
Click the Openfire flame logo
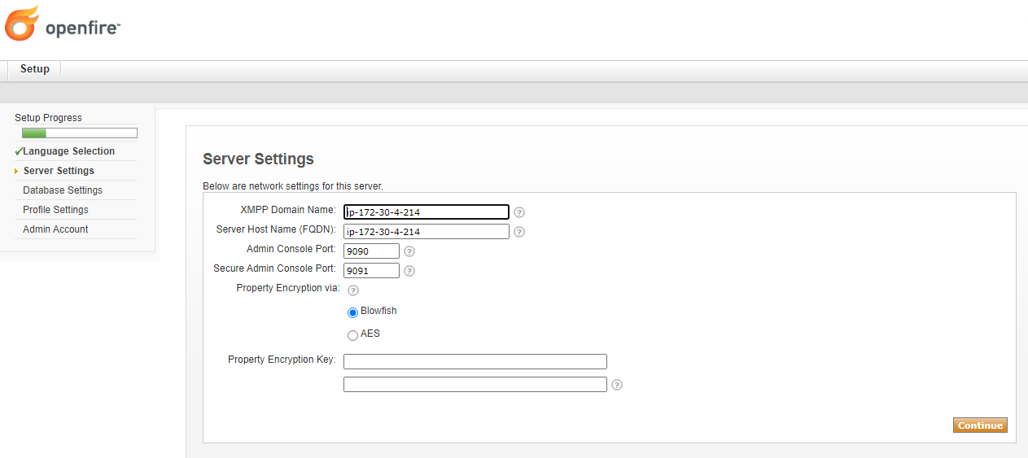click(x=22, y=24)
